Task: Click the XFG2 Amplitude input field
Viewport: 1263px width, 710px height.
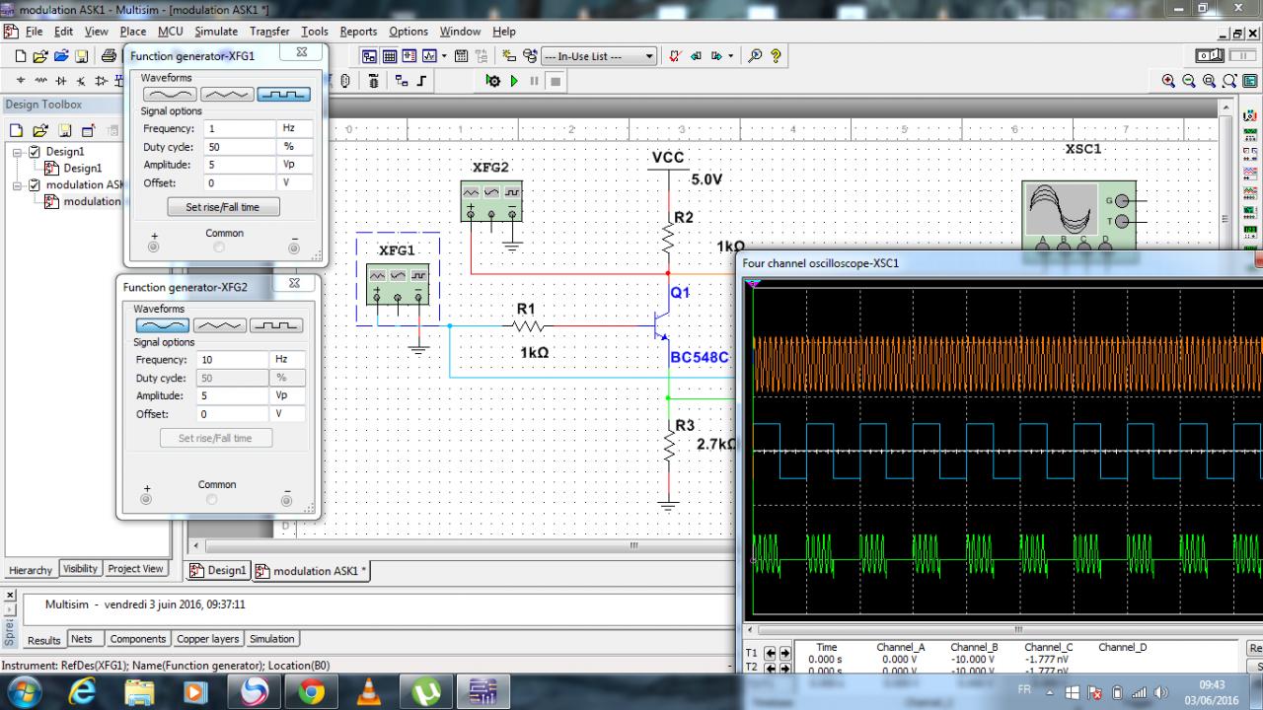Action: pyautogui.click(x=231, y=395)
